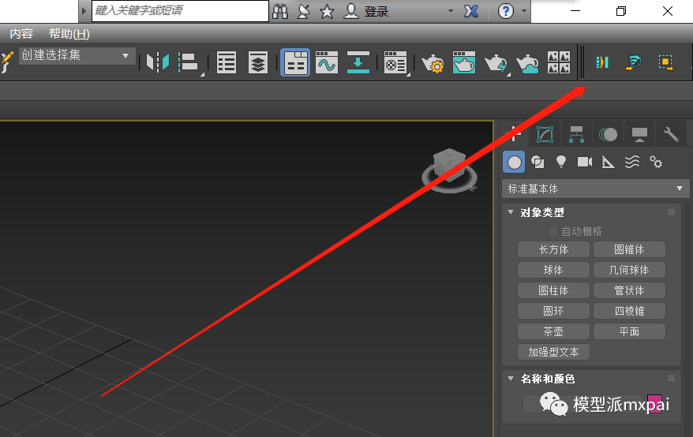Open Render Setup teapot with gear
Screen dimensions: 693x437
[x=433, y=63]
